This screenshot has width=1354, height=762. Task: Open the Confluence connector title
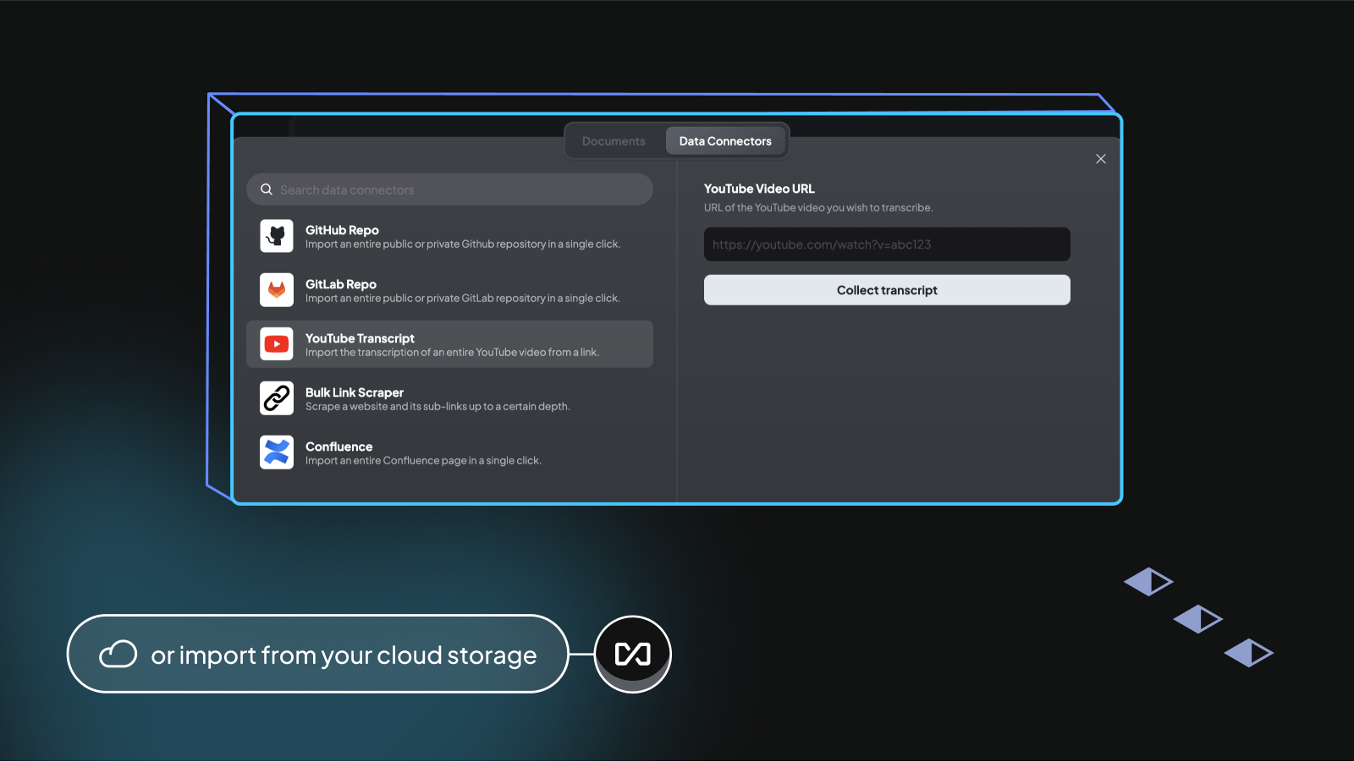pos(338,447)
